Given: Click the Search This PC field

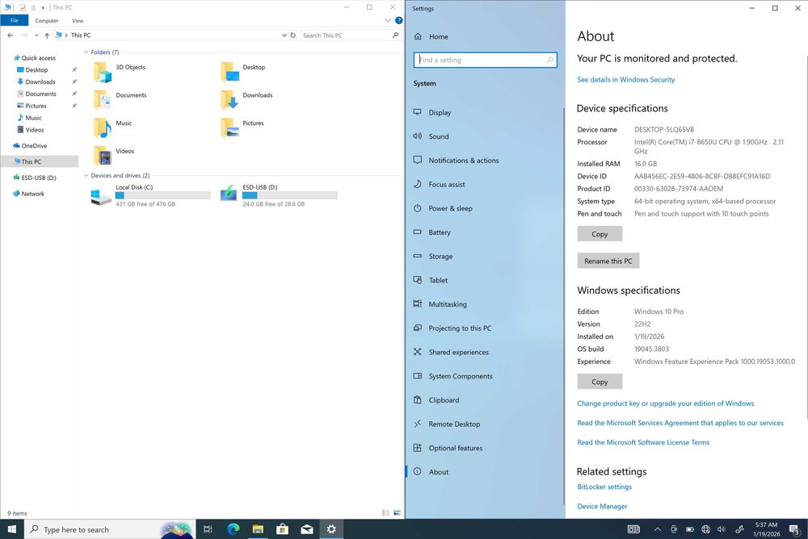Looking at the screenshot, I should tap(350, 35).
